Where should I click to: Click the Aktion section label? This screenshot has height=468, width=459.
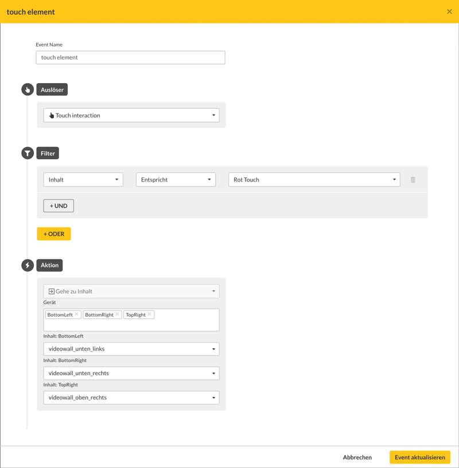pos(50,265)
